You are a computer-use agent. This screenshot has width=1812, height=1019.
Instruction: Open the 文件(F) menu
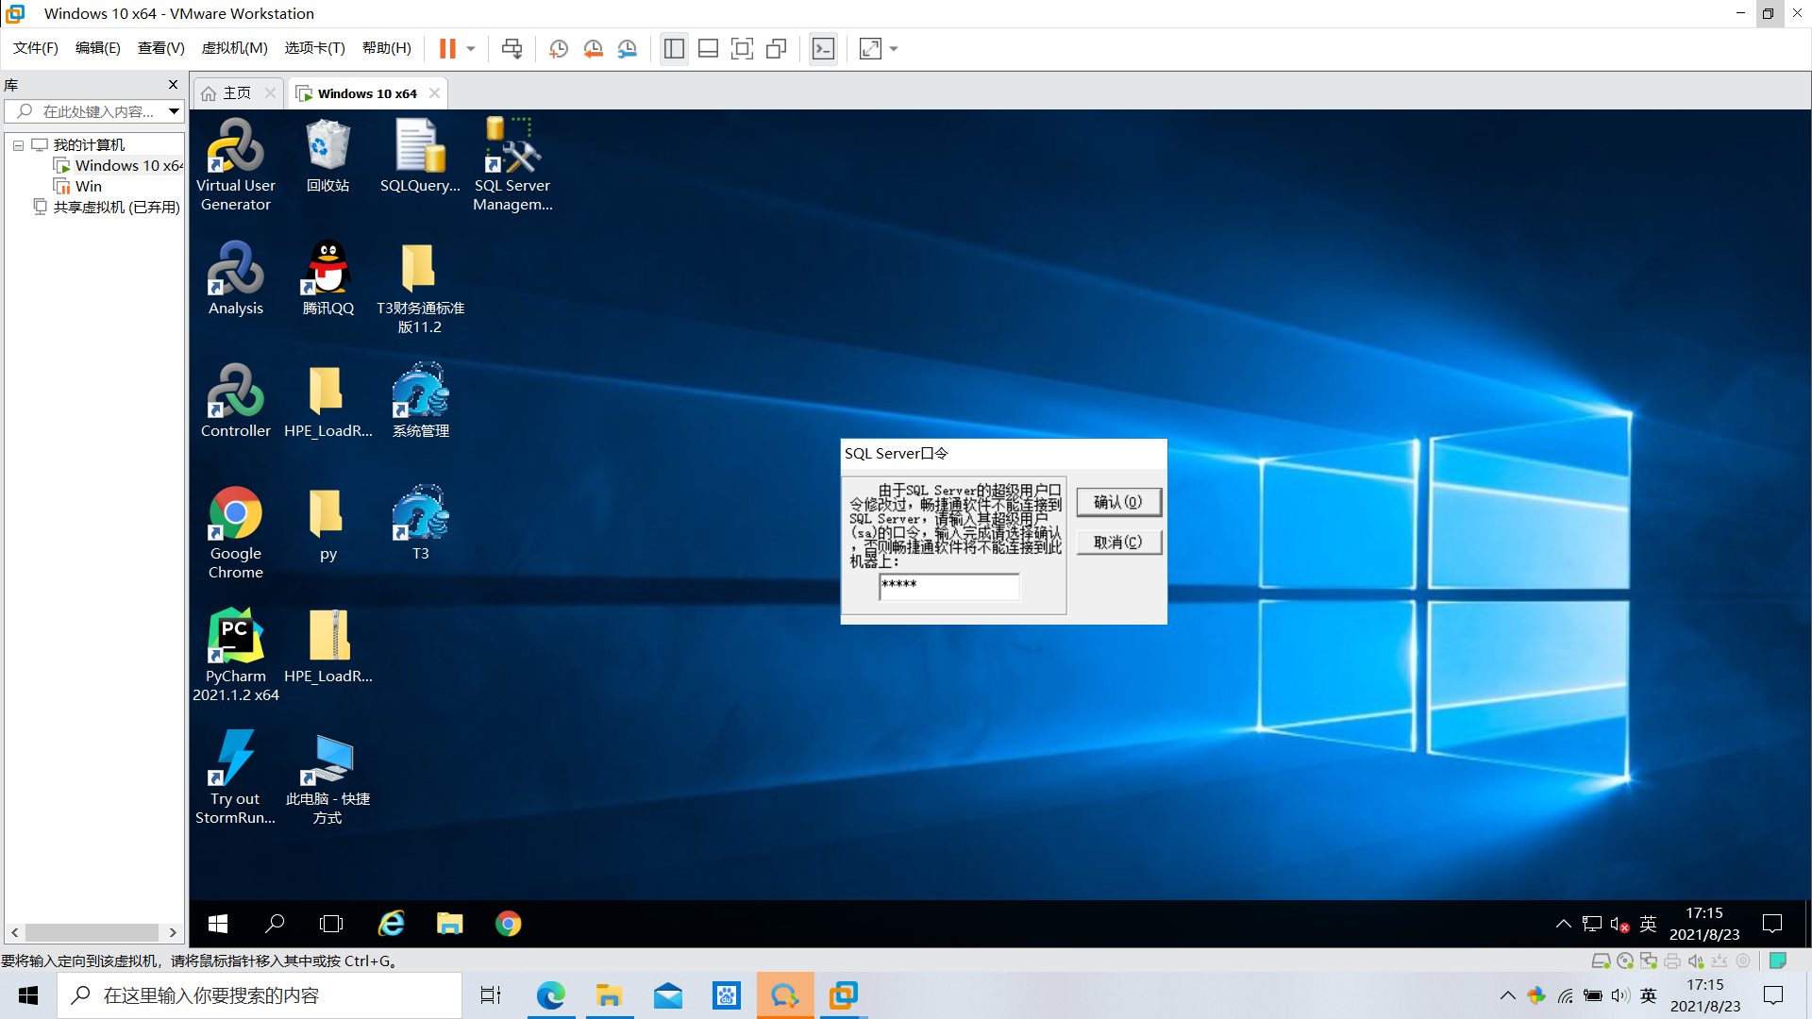36,48
